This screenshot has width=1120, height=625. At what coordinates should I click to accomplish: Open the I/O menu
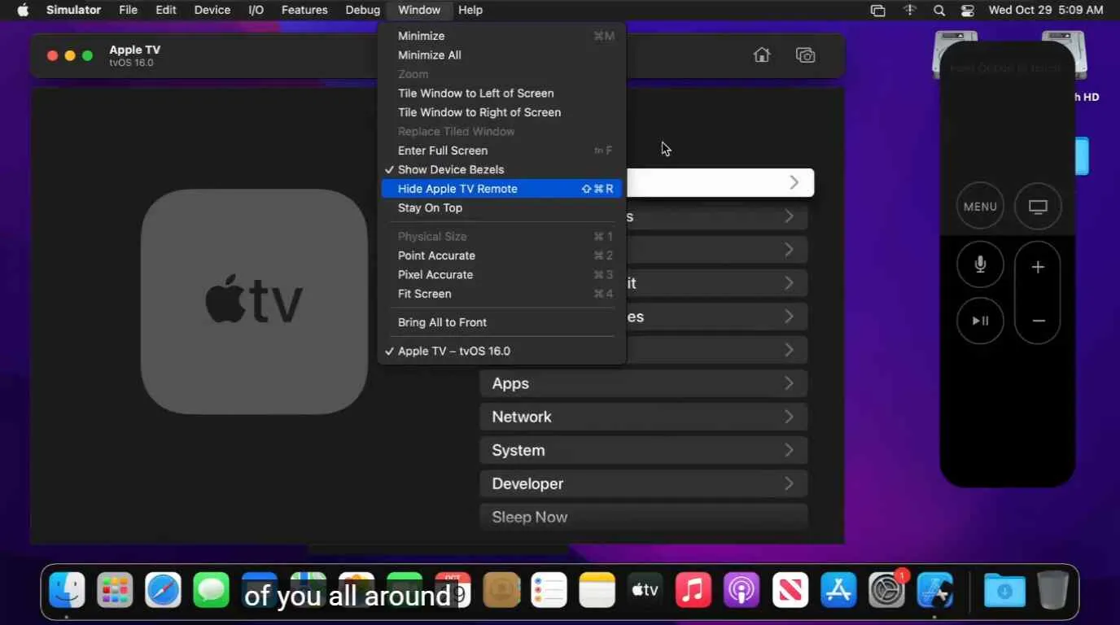(x=256, y=10)
